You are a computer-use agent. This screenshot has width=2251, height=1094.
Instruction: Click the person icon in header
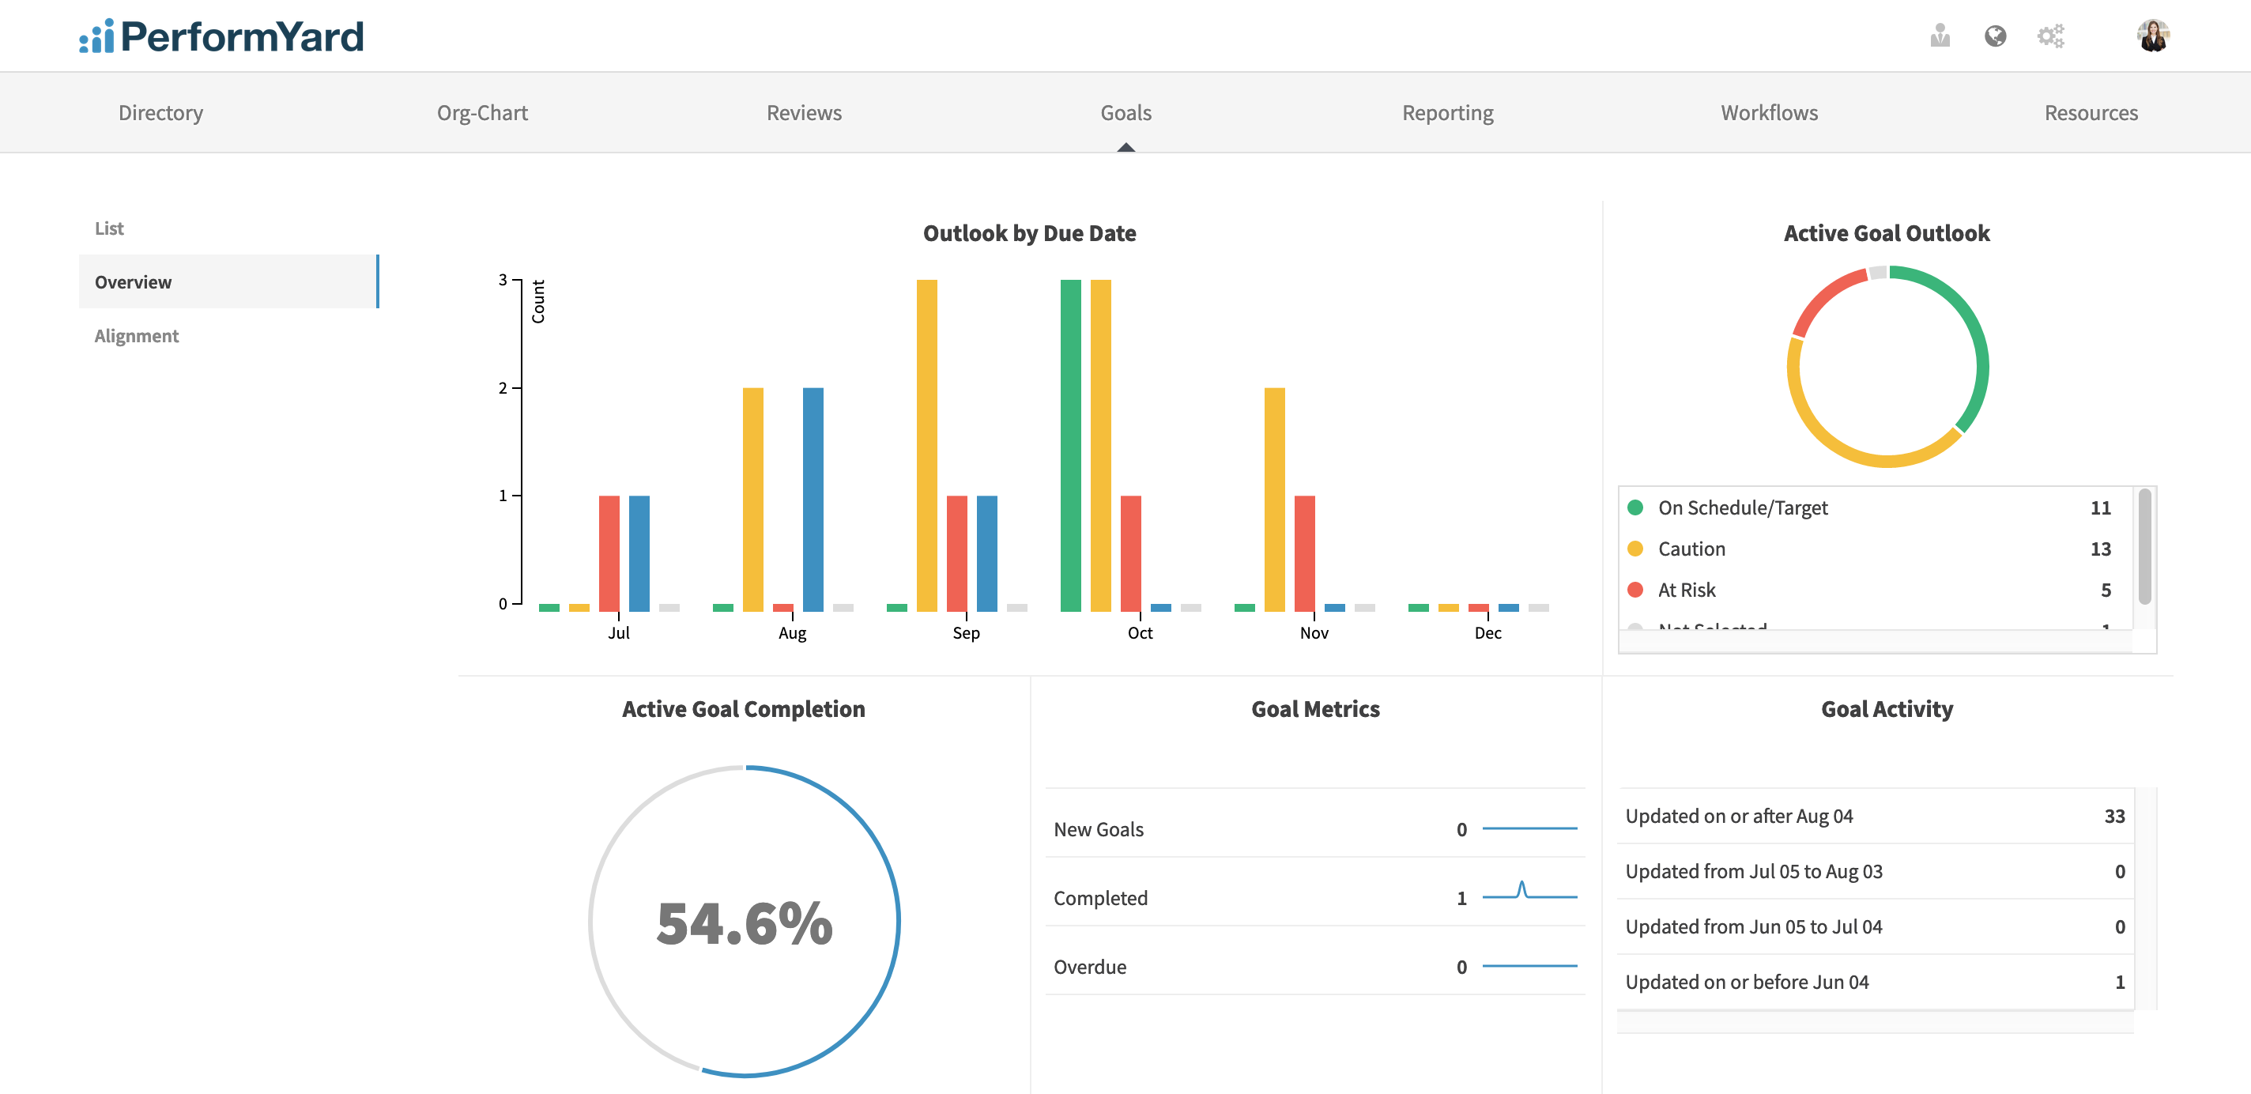point(1939,36)
